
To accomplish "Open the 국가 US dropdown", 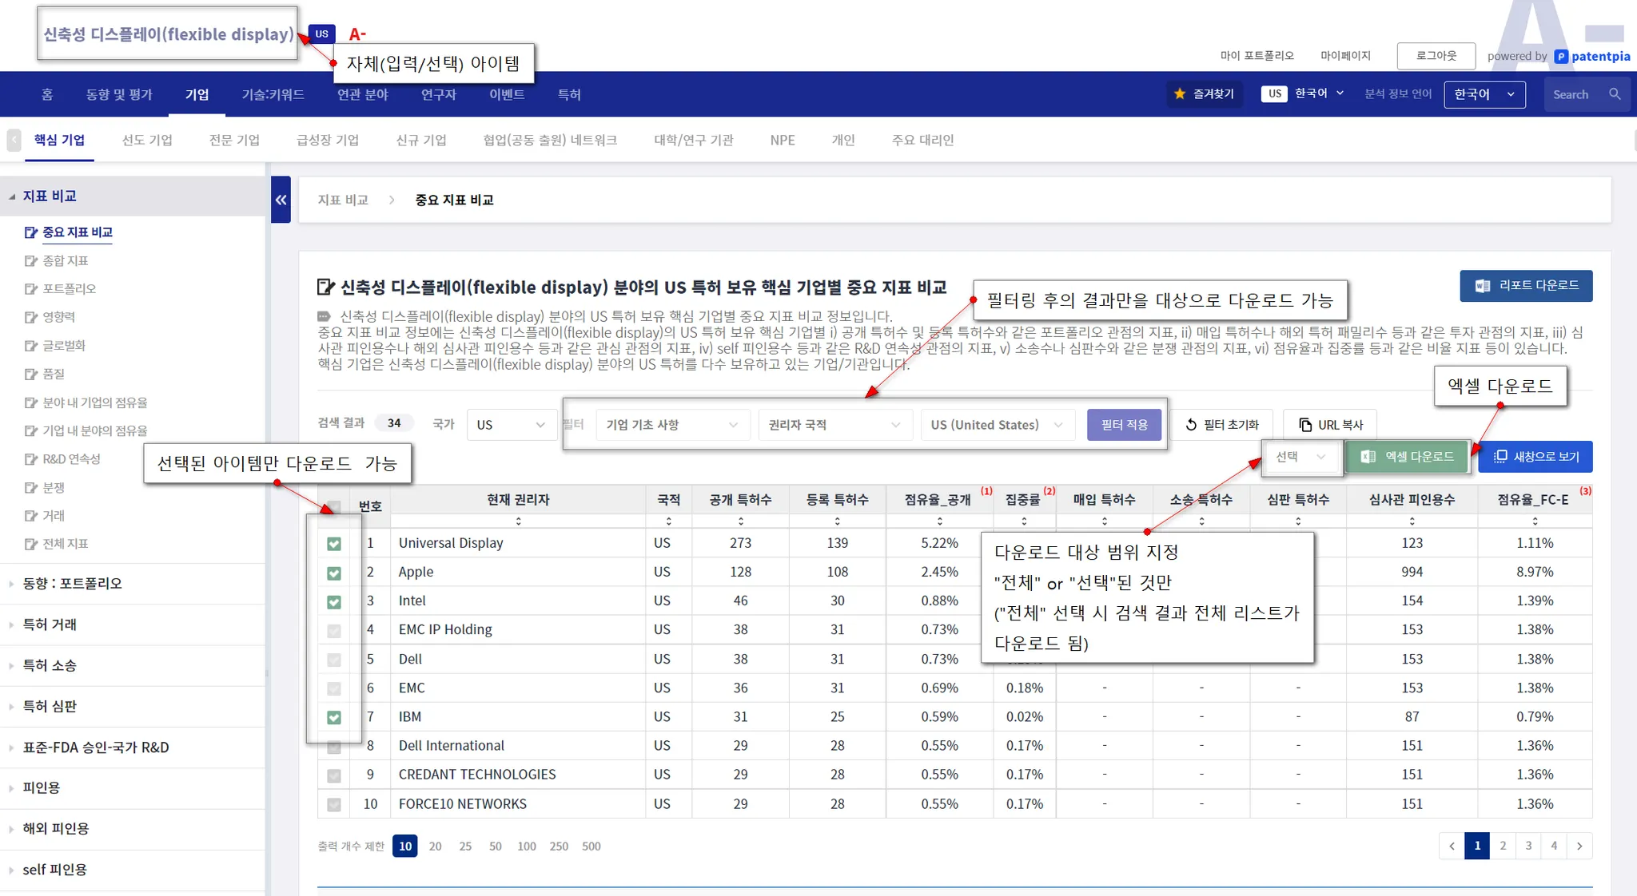I will click(511, 425).
